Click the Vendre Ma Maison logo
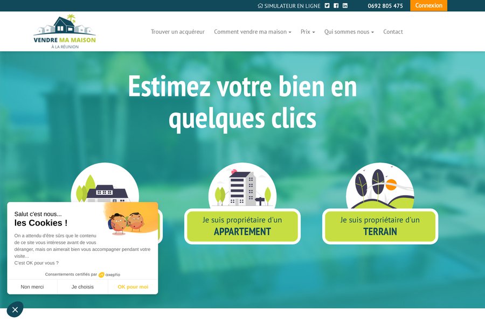This screenshot has width=485, height=323. pos(65,32)
